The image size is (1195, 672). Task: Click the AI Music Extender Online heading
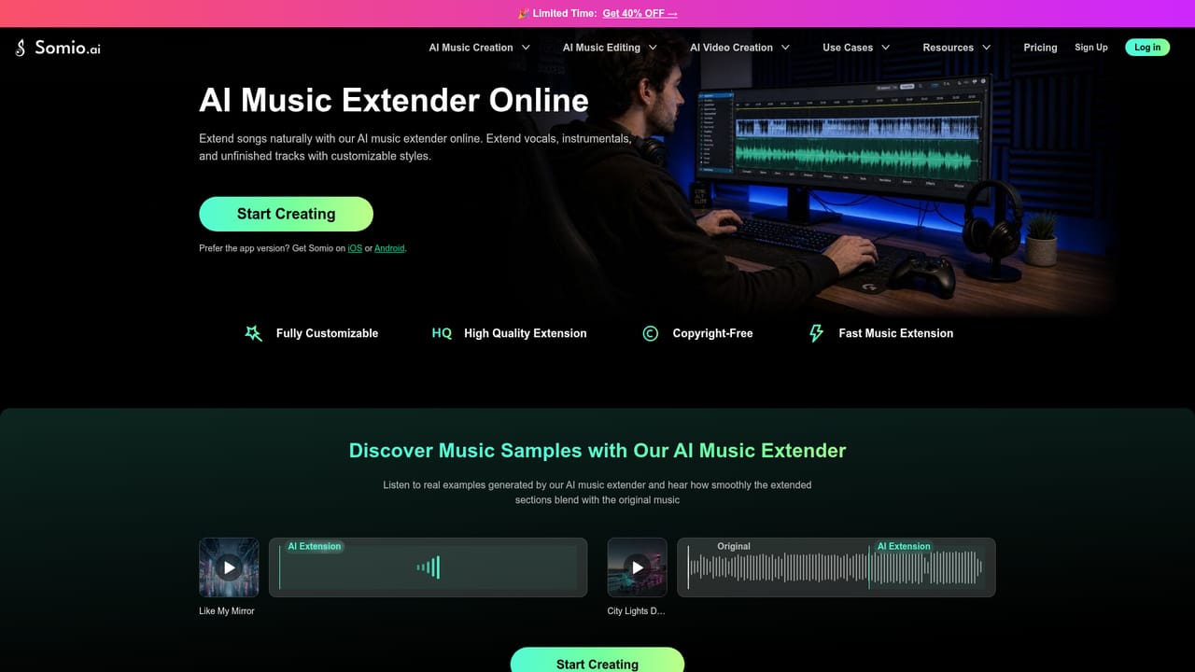(x=394, y=100)
